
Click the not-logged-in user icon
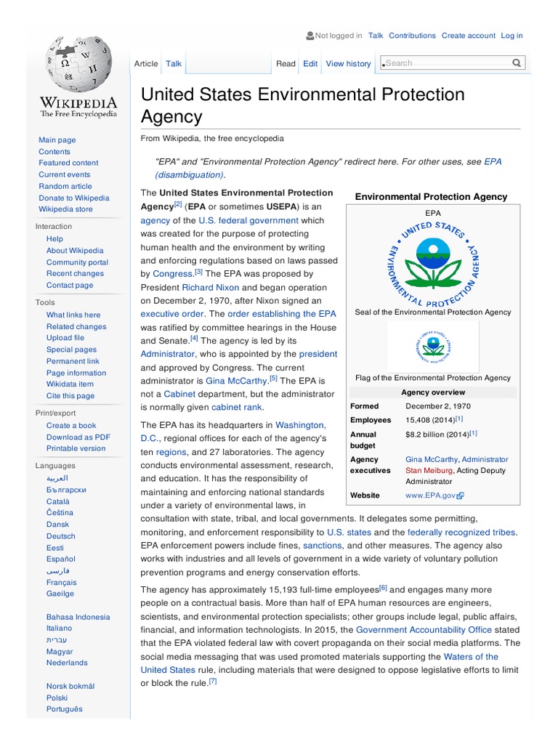coord(310,36)
